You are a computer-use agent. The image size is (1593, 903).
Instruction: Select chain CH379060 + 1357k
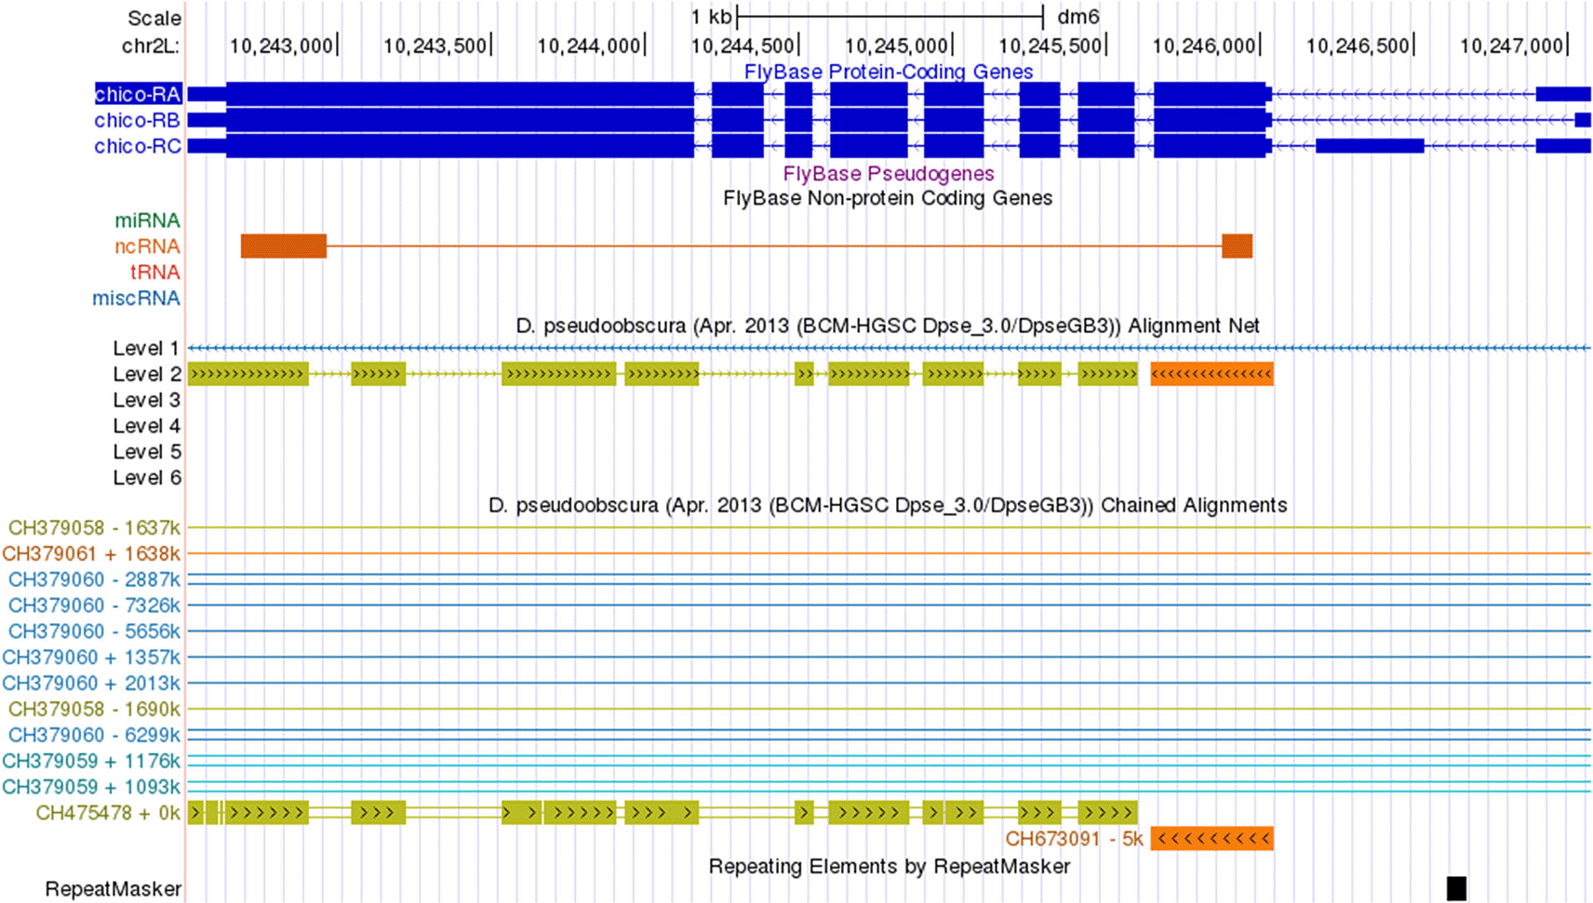tap(91, 657)
